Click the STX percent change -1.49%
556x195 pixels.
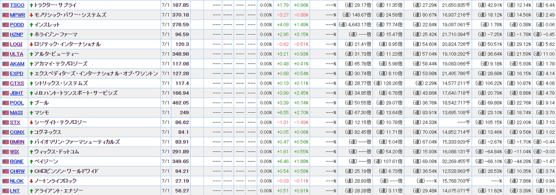(301, 122)
